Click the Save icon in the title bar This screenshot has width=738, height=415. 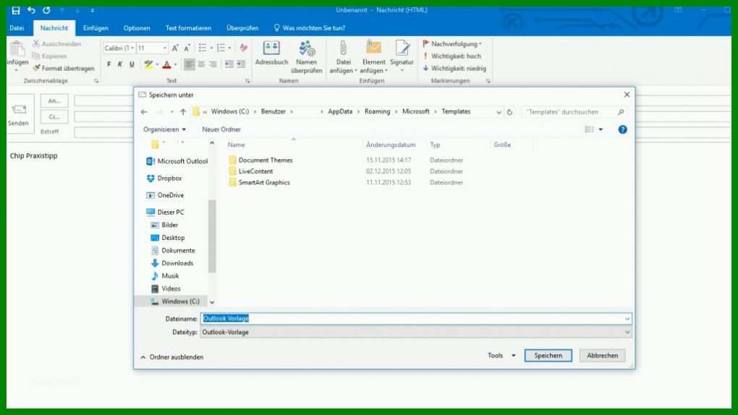point(15,10)
